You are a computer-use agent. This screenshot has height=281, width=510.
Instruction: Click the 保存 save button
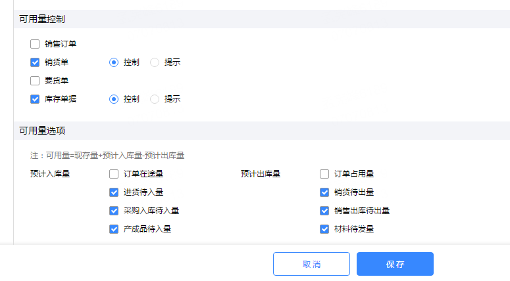pos(395,264)
